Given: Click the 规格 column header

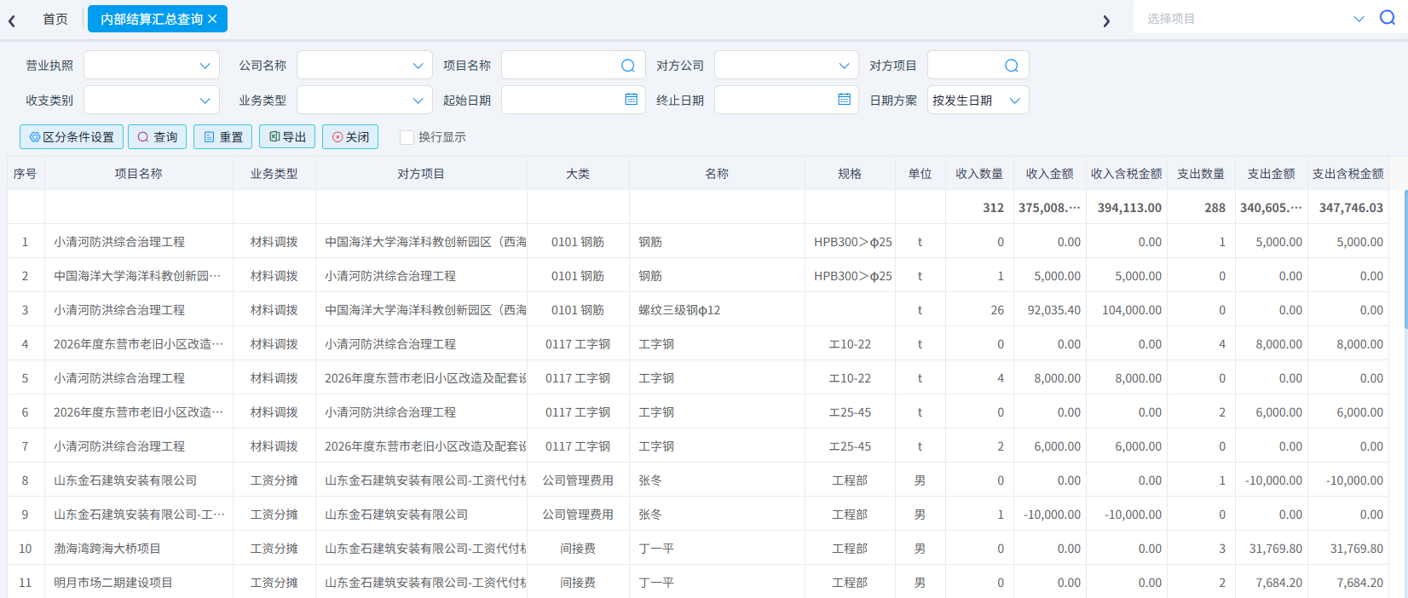Looking at the screenshot, I should pos(850,174).
